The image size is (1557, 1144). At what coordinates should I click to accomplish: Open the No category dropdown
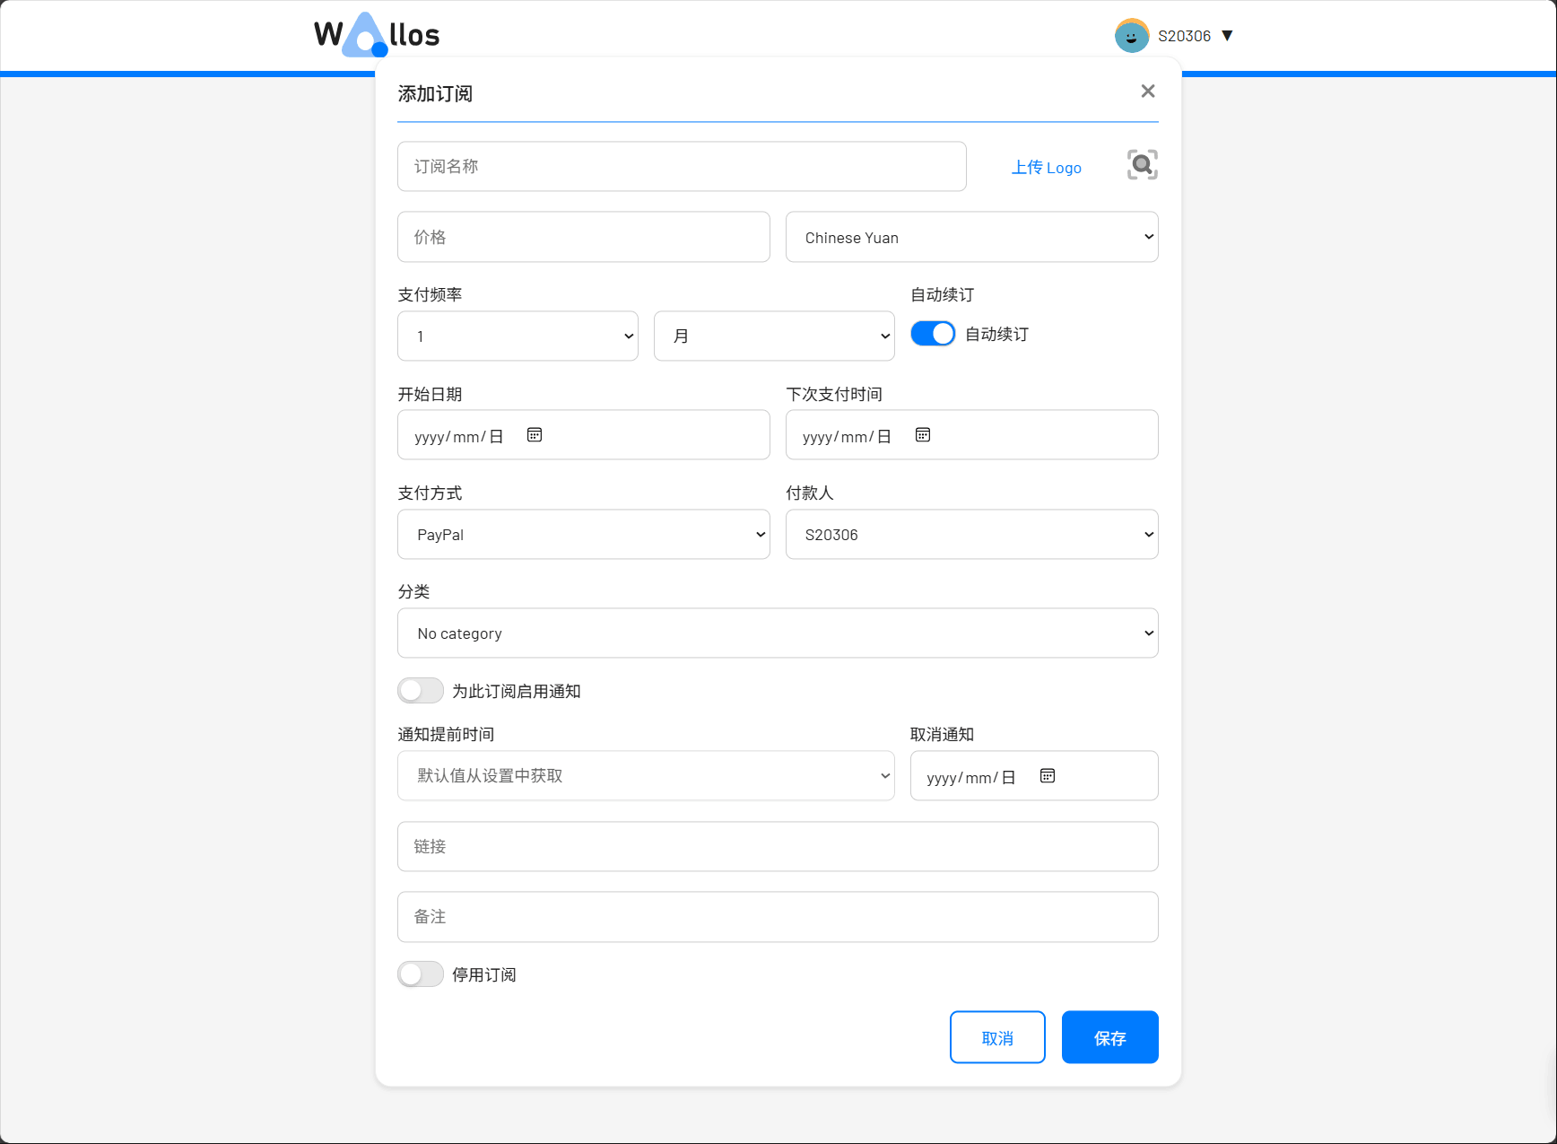point(778,633)
